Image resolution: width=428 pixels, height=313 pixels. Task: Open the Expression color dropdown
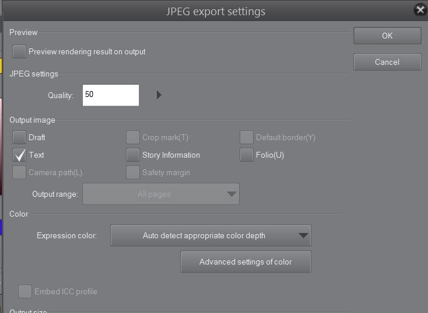click(211, 236)
